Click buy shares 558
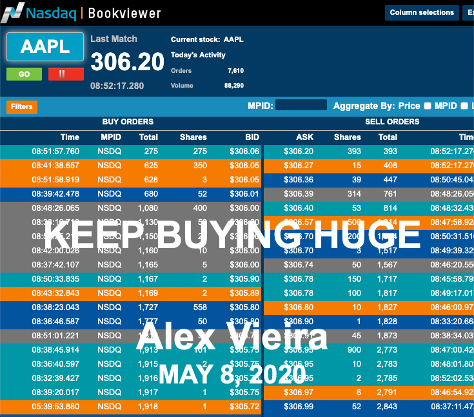Viewport: 474px width, 417px height. (200, 307)
